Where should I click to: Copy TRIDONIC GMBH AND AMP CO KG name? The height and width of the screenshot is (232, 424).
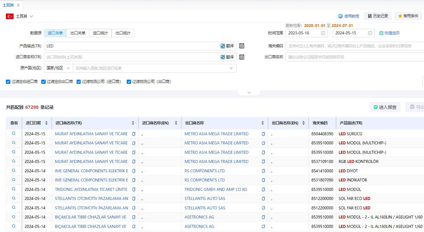tap(263, 190)
